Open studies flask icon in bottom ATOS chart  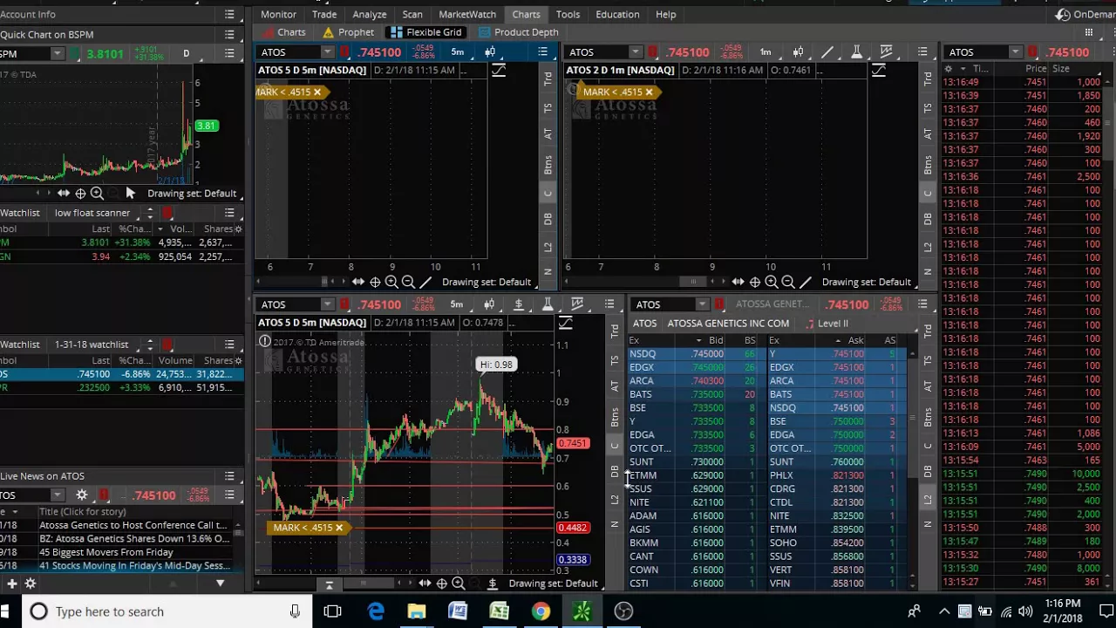pyautogui.click(x=548, y=304)
